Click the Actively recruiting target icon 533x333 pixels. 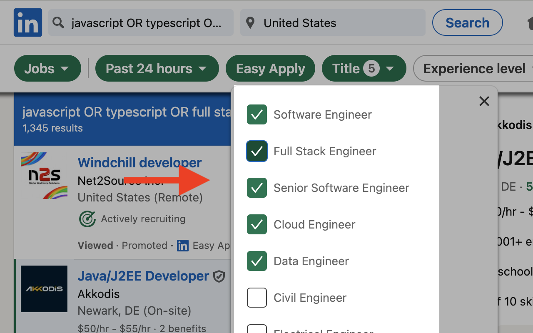[x=87, y=219]
